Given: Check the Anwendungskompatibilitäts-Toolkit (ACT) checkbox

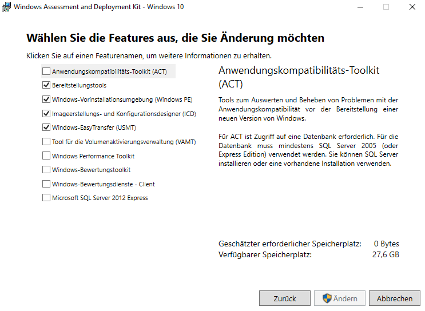Looking at the screenshot, I should click(46, 71).
